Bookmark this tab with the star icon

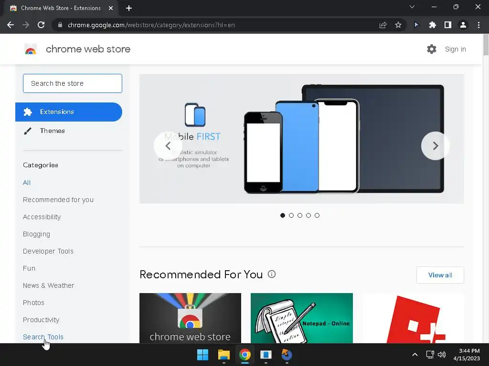(398, 25)
